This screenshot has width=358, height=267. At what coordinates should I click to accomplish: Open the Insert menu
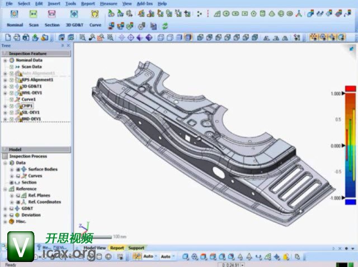tap(54, 4)
